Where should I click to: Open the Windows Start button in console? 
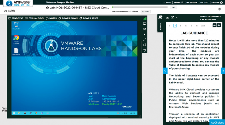pyautogui.click(x=14, y=113)
